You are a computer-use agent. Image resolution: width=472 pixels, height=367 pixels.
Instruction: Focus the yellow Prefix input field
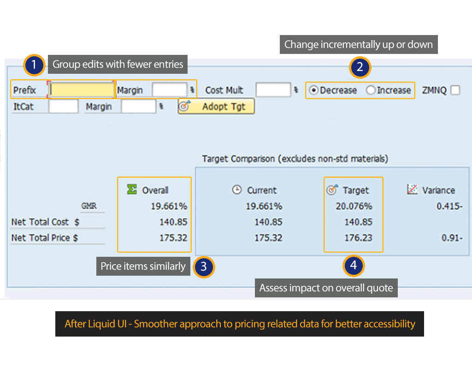82,90
